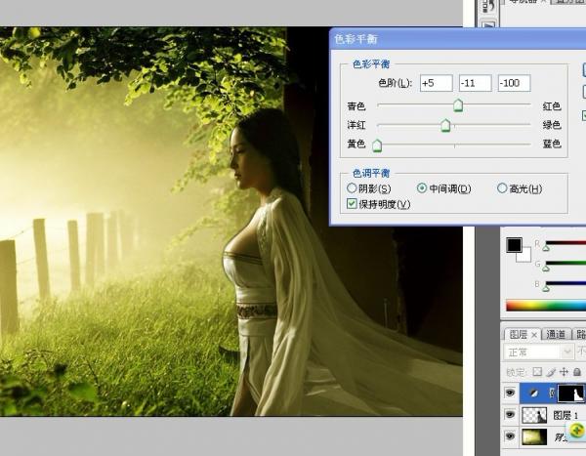
Task: Select the 图层 (Layers) tab
Action: [518, 333]
